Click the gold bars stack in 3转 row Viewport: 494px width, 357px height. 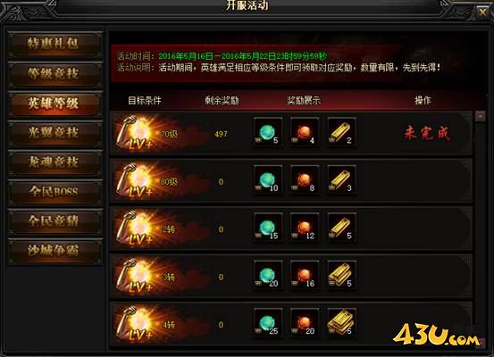pyautogui.click(x=341, y=276)
